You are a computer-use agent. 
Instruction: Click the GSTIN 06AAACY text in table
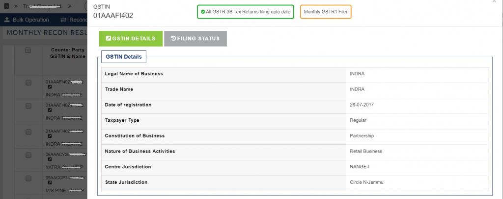[x=66, y=155]
